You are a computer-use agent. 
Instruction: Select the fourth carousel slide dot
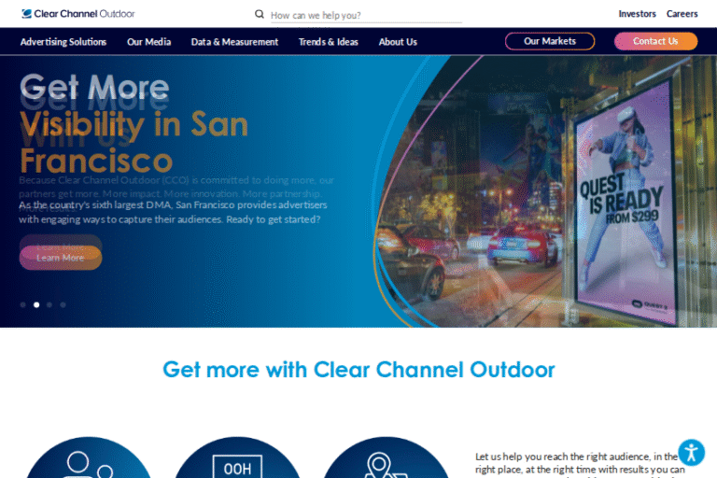(63, 304)
